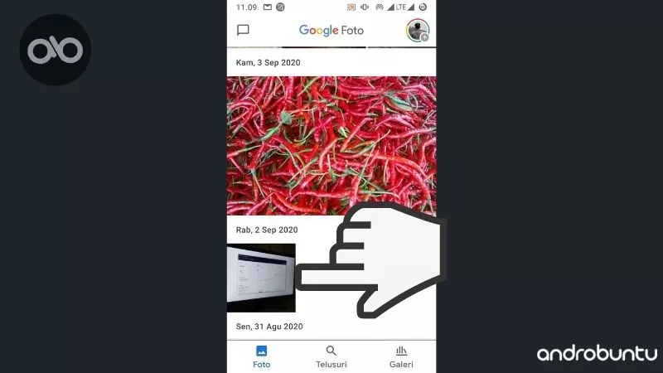Click the Androbuntu watermark text
Image resolution: width=663 pixels, height=373 pixels.
[597, 354]
